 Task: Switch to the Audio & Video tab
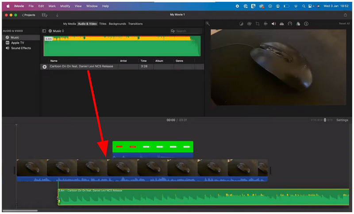(87, 24)
